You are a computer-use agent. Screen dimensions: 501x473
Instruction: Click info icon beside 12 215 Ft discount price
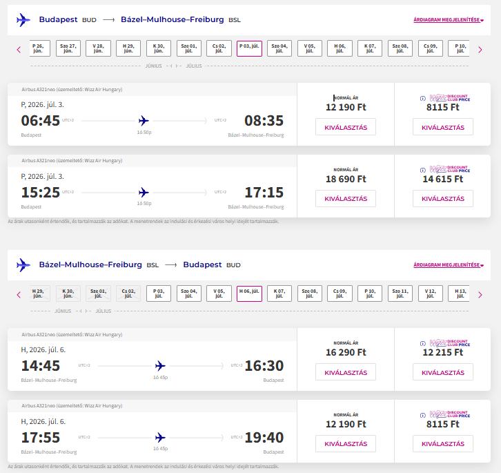pos(422,343)
